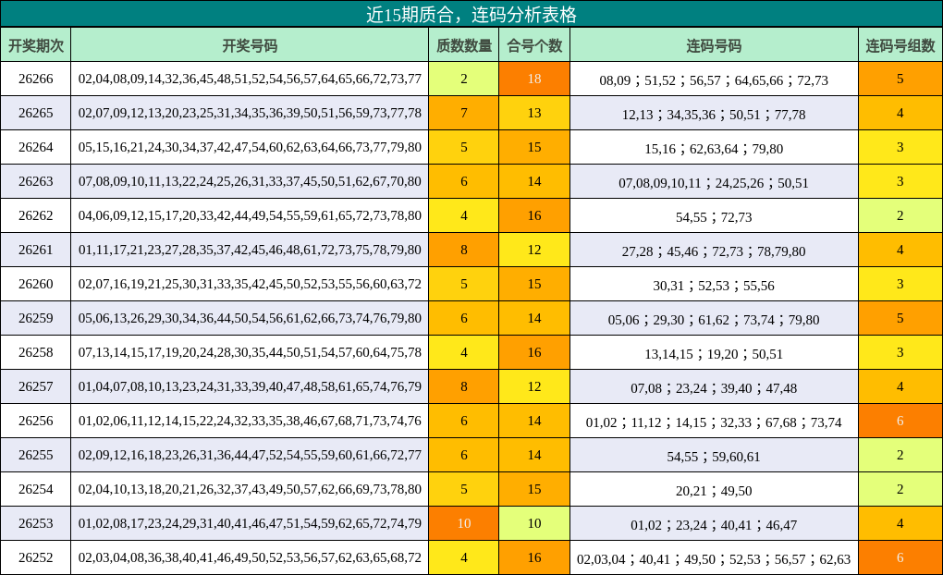Click composite count 18 in row 26266
The image size is (943, 575).
534,79
